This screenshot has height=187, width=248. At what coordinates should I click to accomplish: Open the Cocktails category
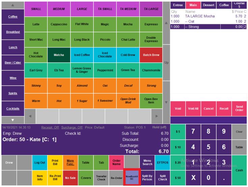13,108
